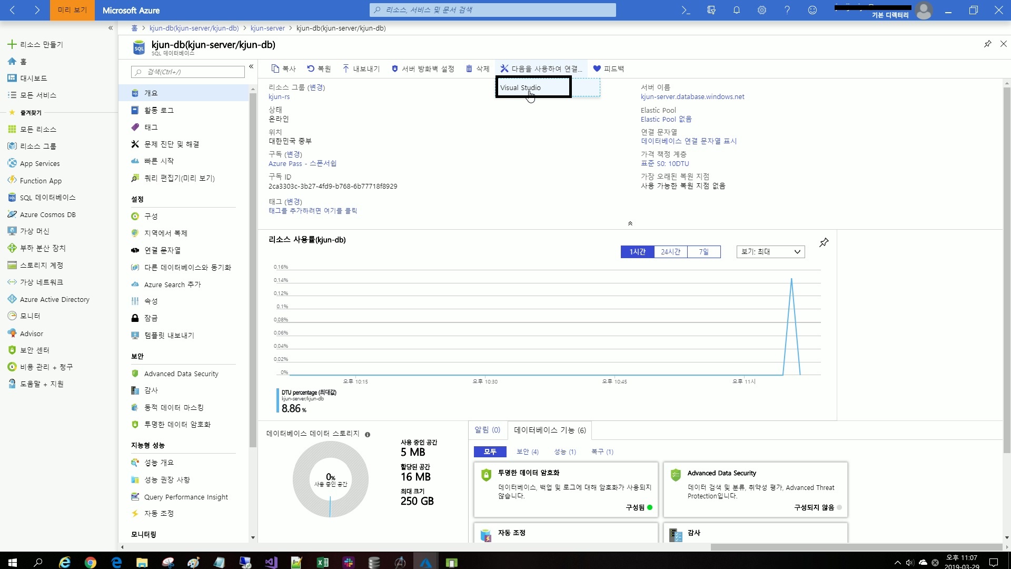Viewport: 1011px width, 569px height.
Task: Open Cloud Shell from top bar
Action: coord(686,10)
